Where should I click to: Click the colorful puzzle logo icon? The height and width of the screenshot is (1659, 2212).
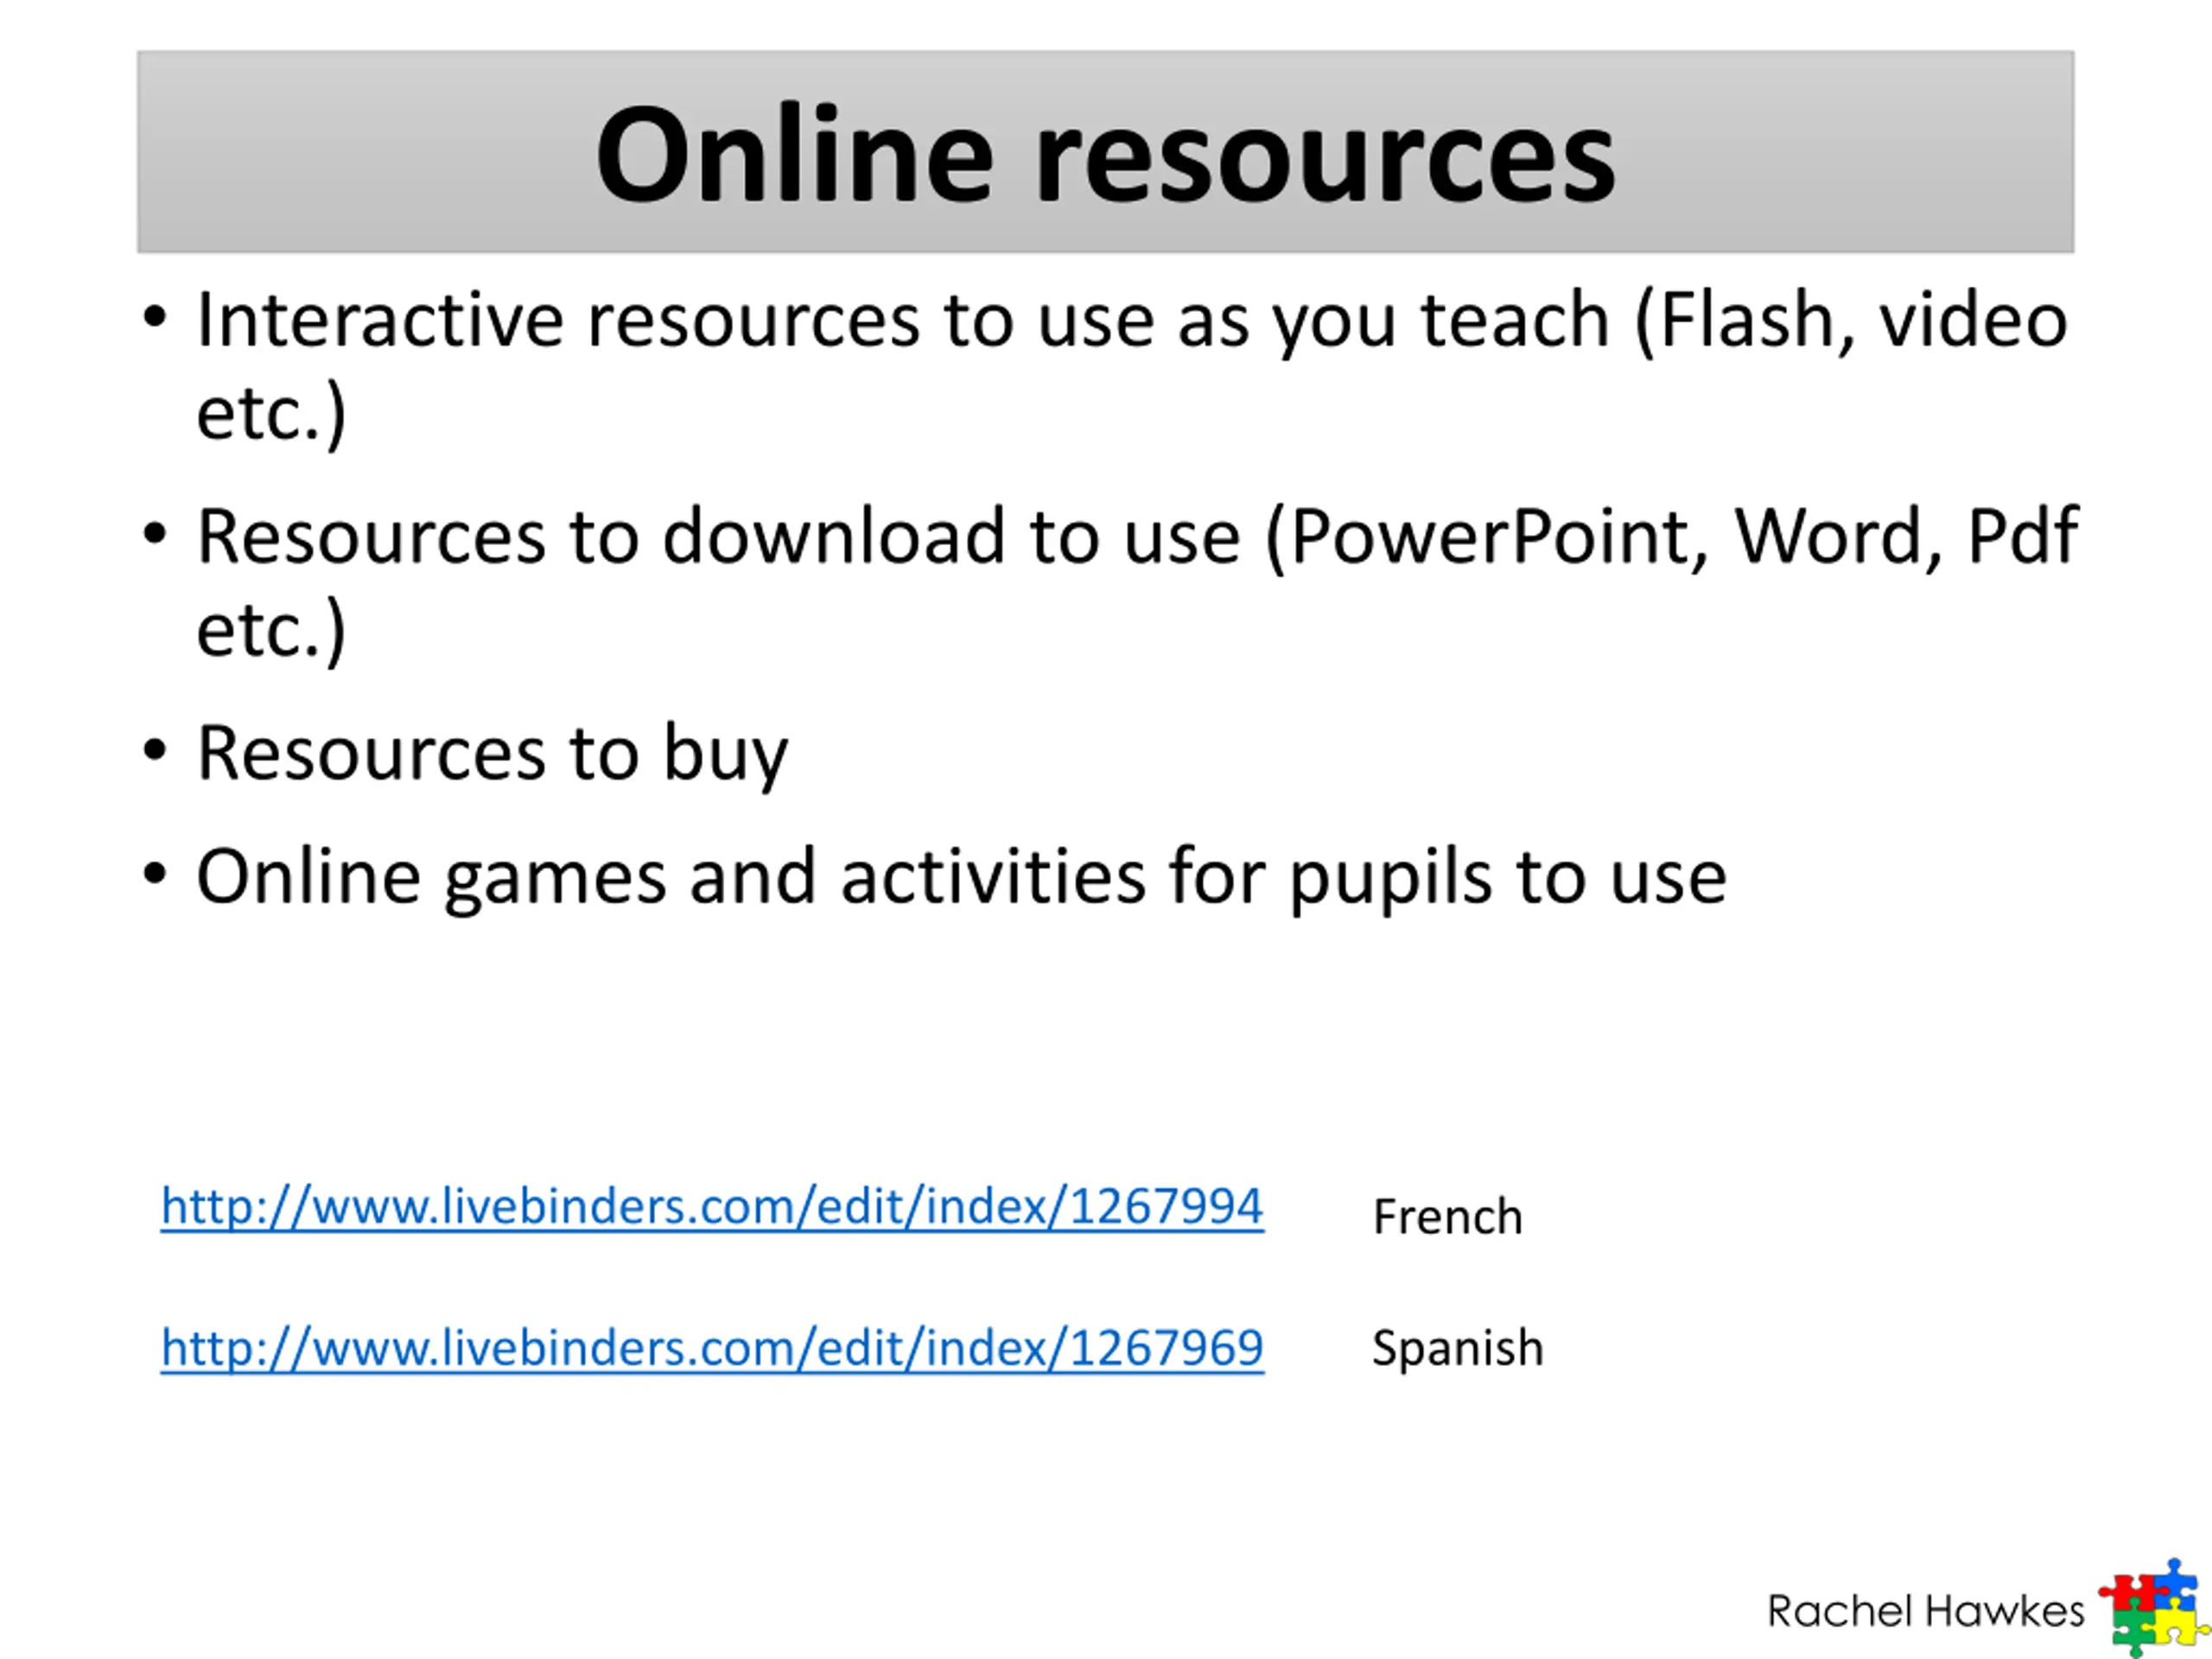click(2153, 1607)
